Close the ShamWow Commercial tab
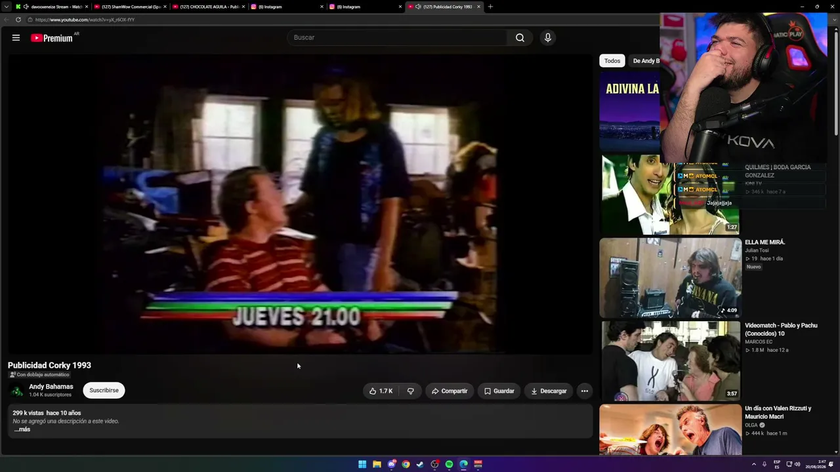840x472 pixels. tap(165, 7)
